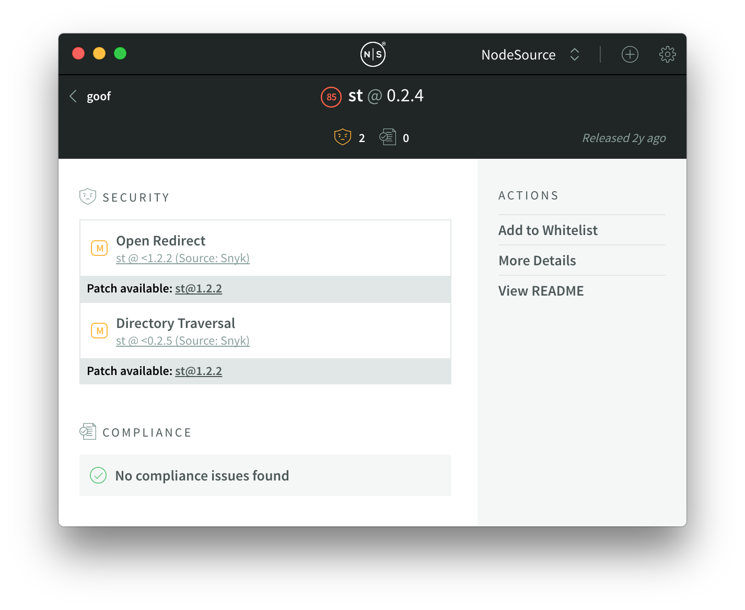Click the Compliance section document icon
The width and height of the screenshot is (745, 610).
[88, 431]
